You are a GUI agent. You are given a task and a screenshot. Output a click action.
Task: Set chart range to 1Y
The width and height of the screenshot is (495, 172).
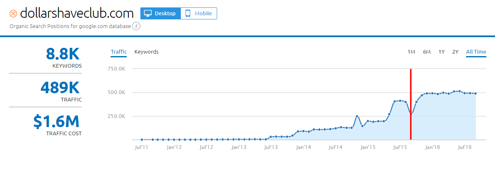tap(441, 52)
